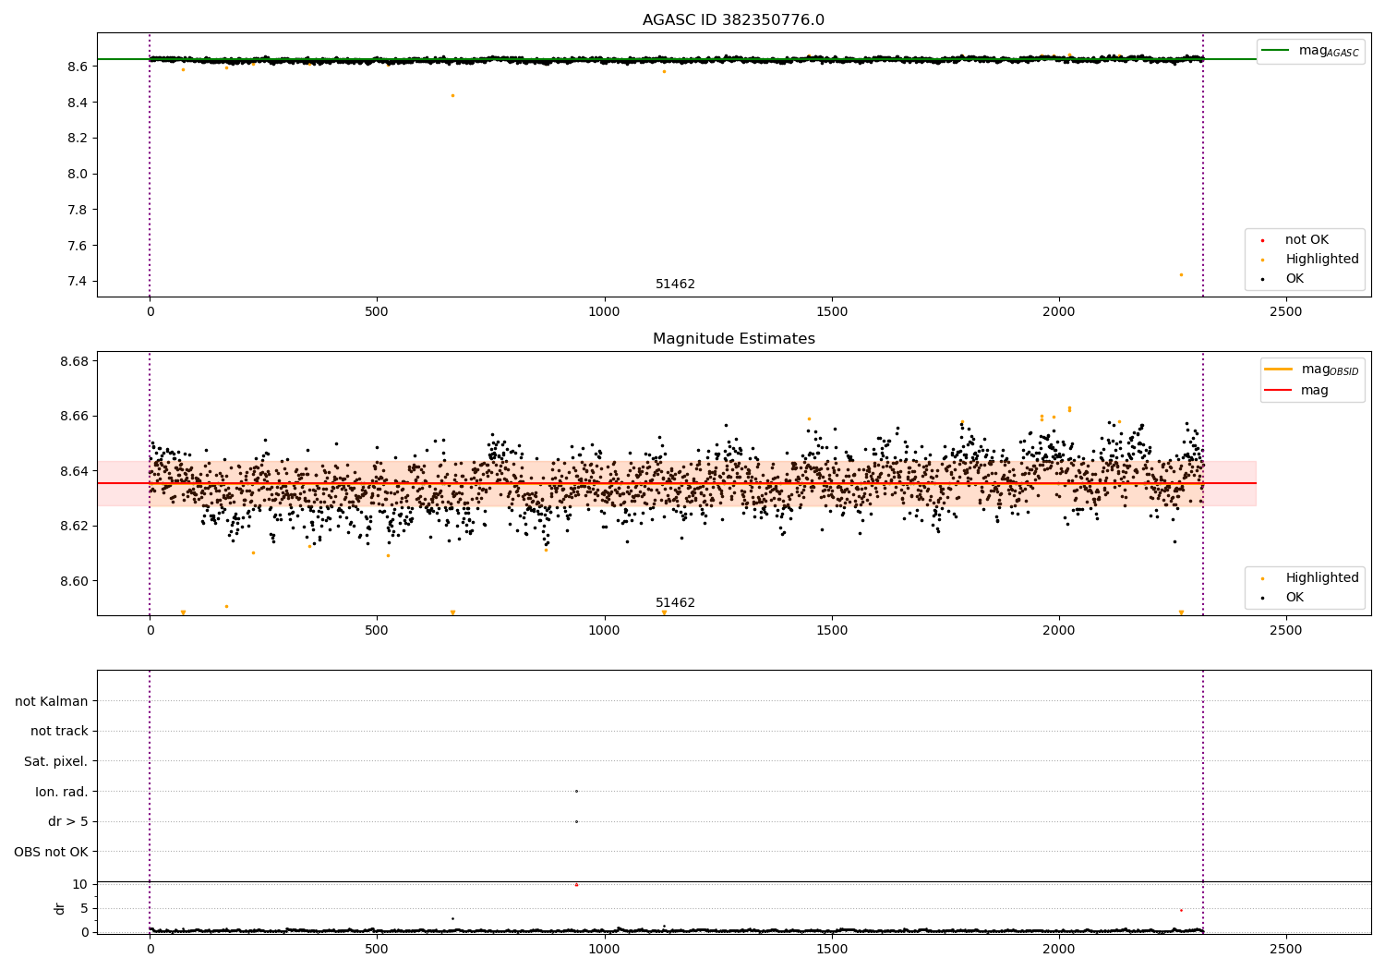
Task: Click the 5 tick label on the dr axis
Action: coord(84,908)
